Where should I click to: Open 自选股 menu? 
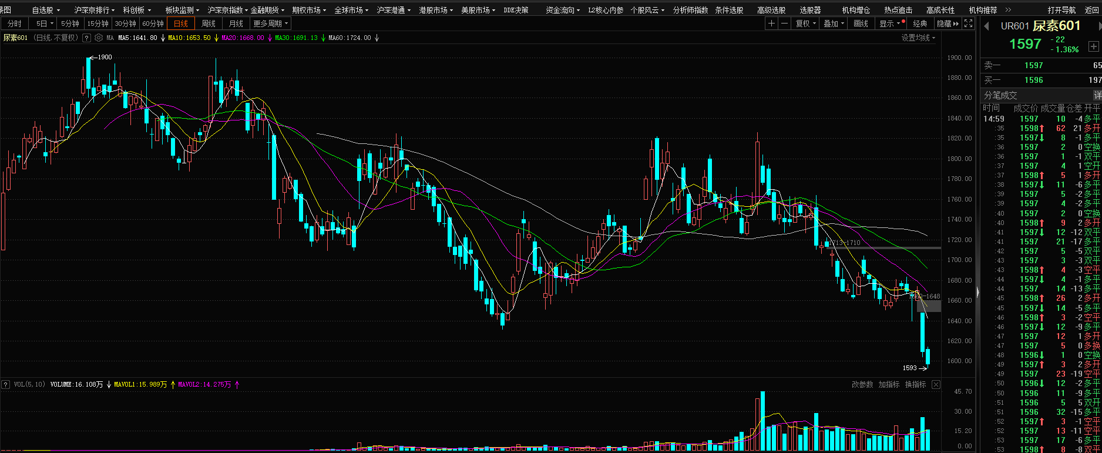(x=46, y=10)
